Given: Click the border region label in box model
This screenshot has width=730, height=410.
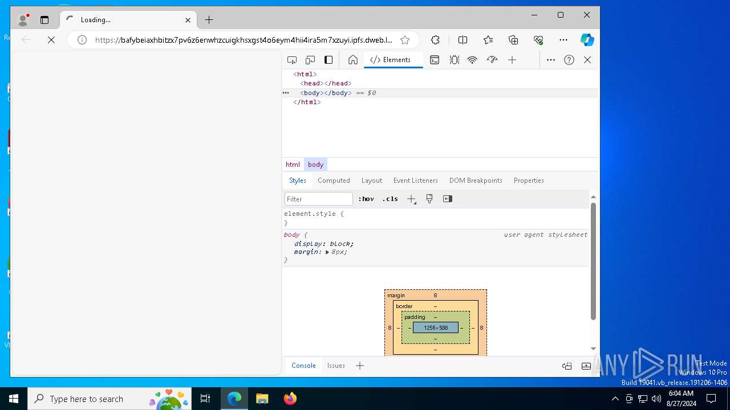Looking at the screenshot, I should tap(404, 306).
